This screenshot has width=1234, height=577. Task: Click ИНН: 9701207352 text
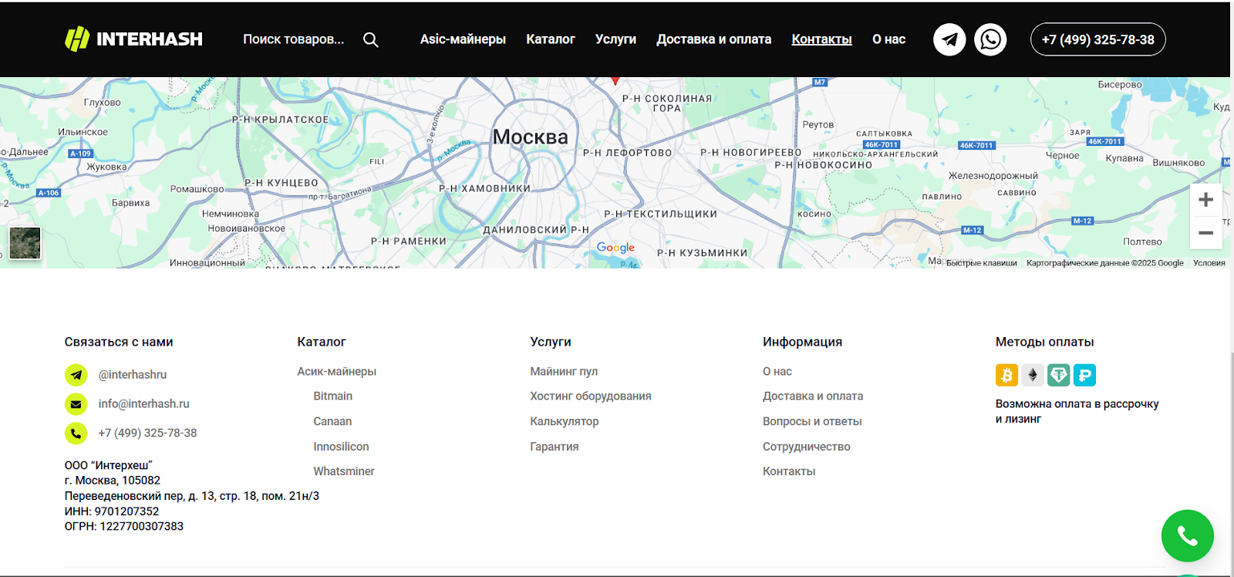coord(112,511)
